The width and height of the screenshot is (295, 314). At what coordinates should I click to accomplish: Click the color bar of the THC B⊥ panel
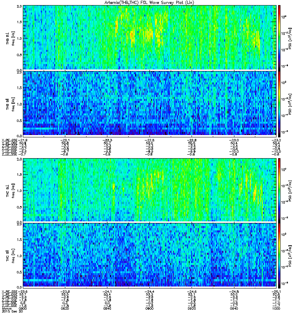(x=279, y=190)
